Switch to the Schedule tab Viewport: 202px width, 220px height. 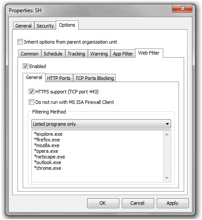coord(53,54)
